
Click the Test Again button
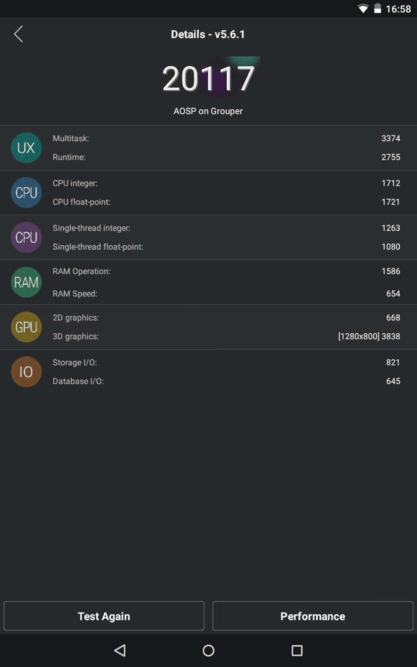click(x=104, y=616)
